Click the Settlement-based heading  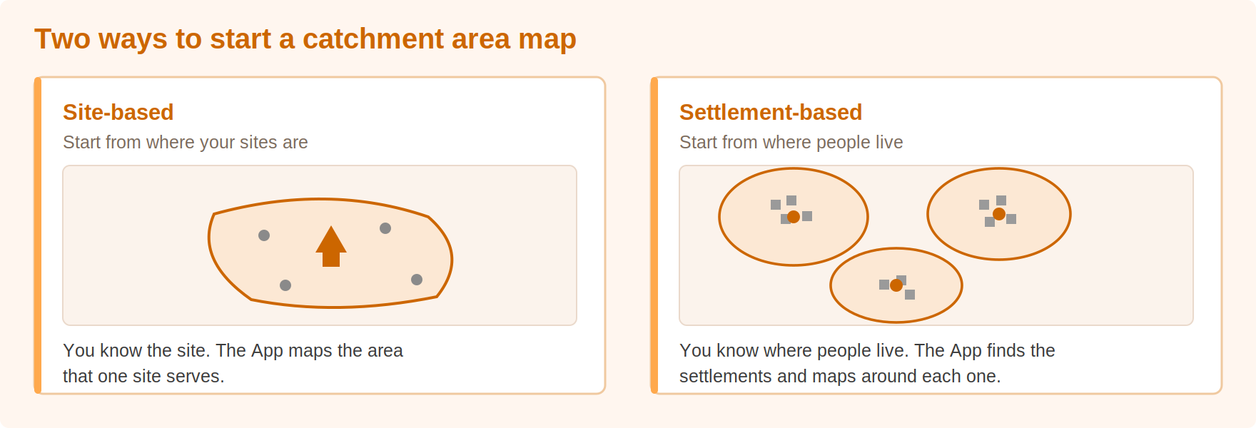point(771,112)
